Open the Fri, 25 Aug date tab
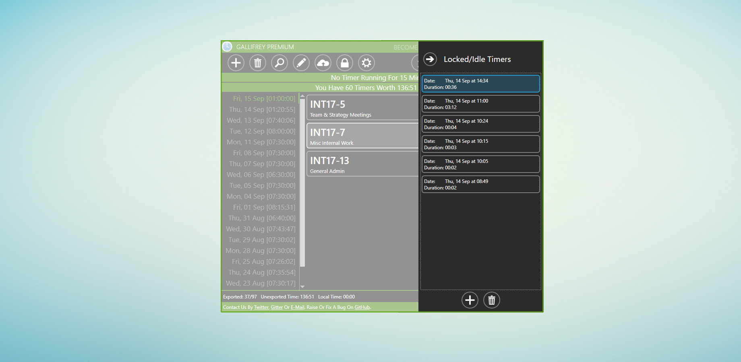This screenshot has width=741, height=362. (263, 261)
